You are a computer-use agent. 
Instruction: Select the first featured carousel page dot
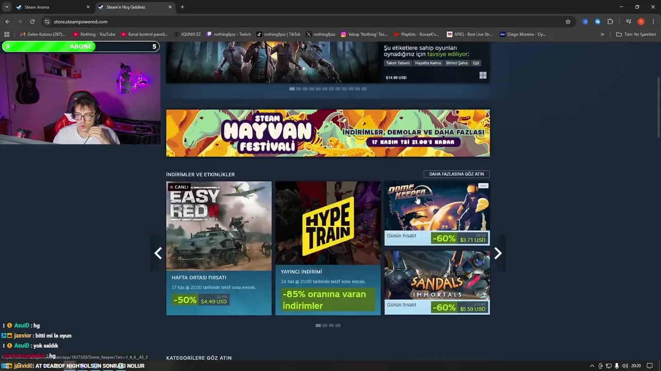point(292,89)
